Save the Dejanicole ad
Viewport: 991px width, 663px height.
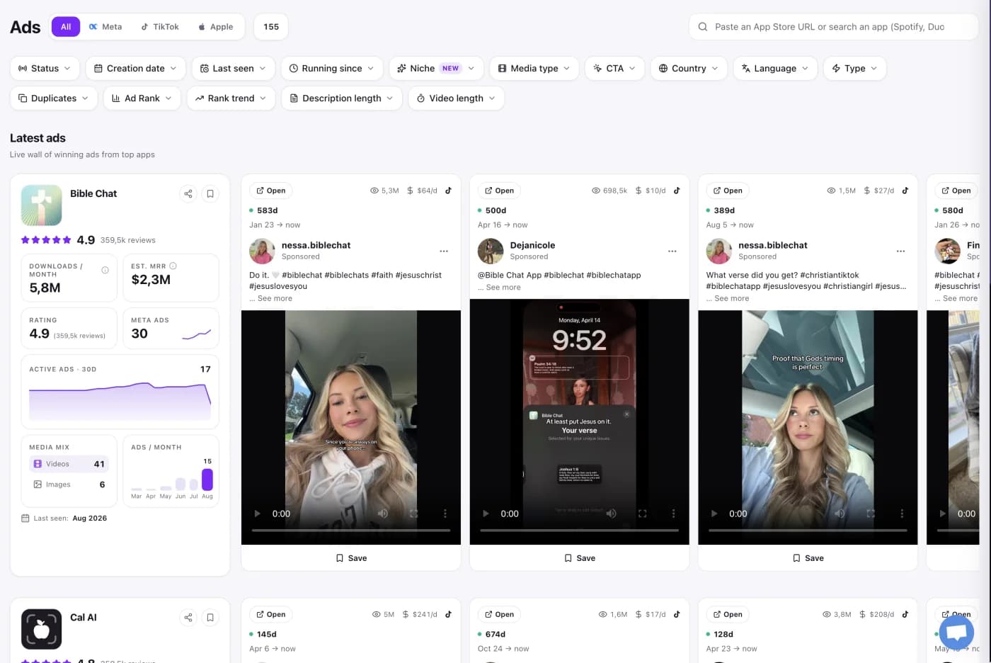click(580, 558)
